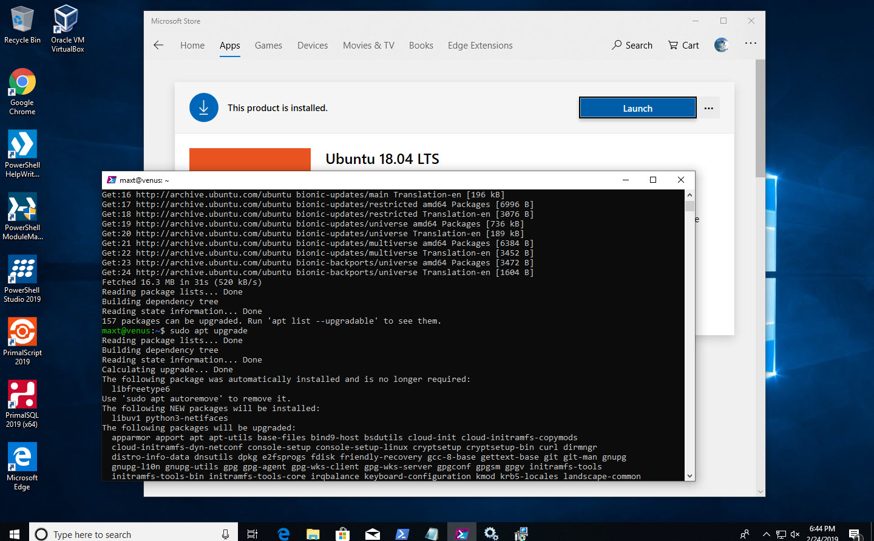The width and height of the screenshot is (874, 541).
Task: Go back in Microsoft Store
Action: click(158, 45)
